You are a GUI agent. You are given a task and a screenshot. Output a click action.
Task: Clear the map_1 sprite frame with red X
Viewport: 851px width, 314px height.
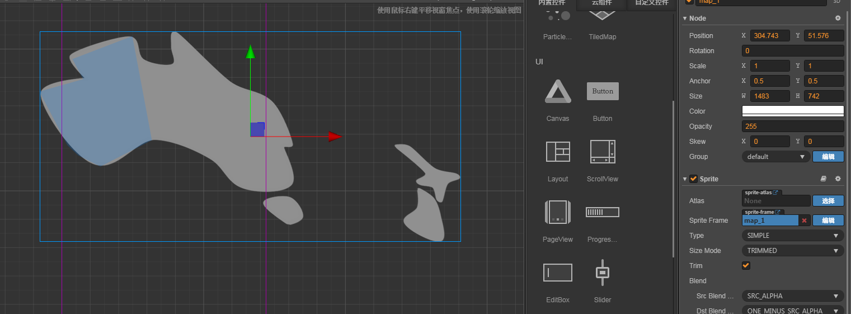click(805, 221)
